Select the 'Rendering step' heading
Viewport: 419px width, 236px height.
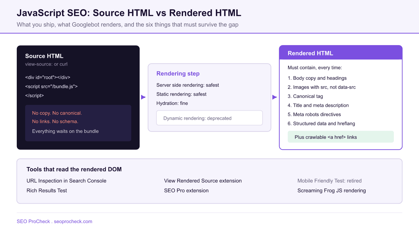pos(178,74)
